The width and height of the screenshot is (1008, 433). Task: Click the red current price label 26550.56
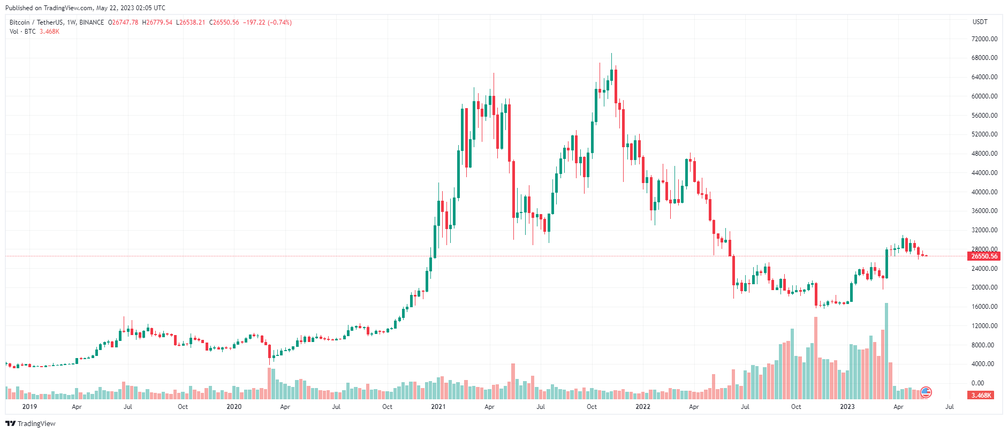tap(984, 256)
